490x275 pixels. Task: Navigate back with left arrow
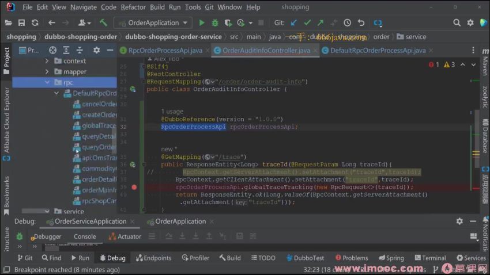52,23
